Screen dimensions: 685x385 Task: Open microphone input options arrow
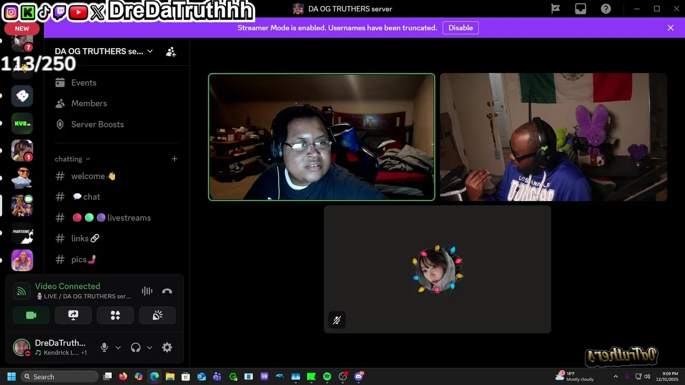[x=118, y=348]
